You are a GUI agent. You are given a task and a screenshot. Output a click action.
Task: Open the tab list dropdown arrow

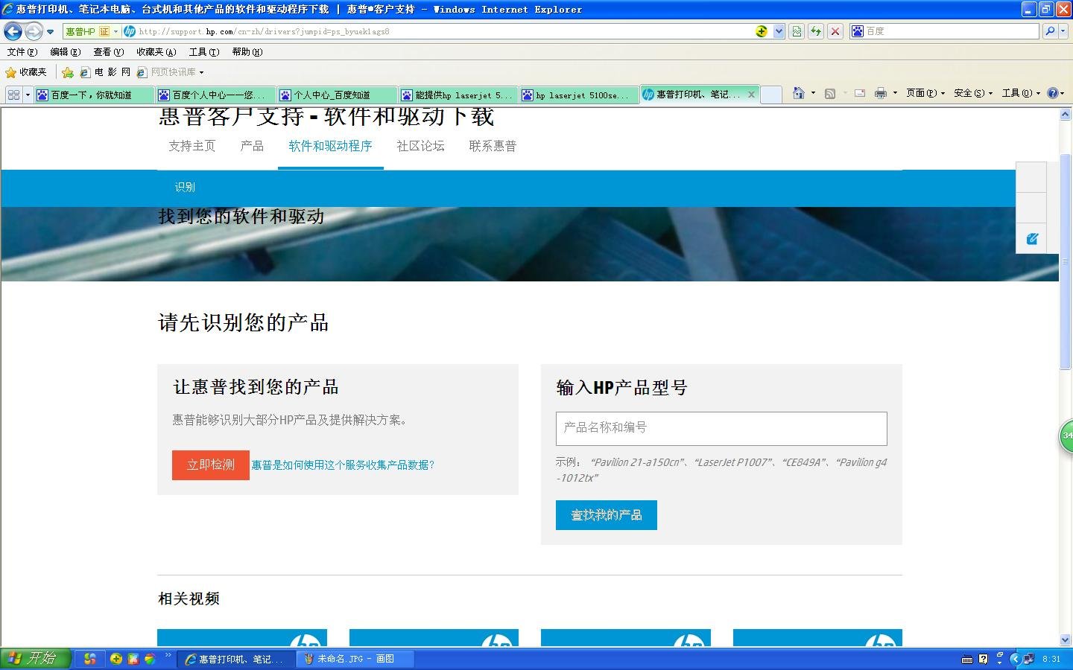(28, 95)
